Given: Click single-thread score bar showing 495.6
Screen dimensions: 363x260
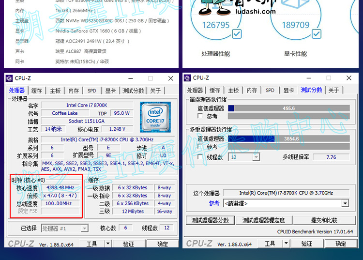Looking at the screenshot, I should [x=288, y=108].
